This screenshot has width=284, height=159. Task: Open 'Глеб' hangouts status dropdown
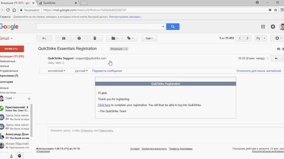click(10, 98)
